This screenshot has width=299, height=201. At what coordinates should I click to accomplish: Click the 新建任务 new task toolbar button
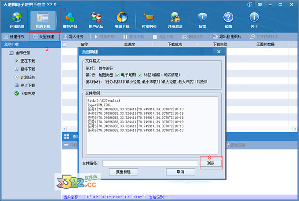(x=14, y=37)
